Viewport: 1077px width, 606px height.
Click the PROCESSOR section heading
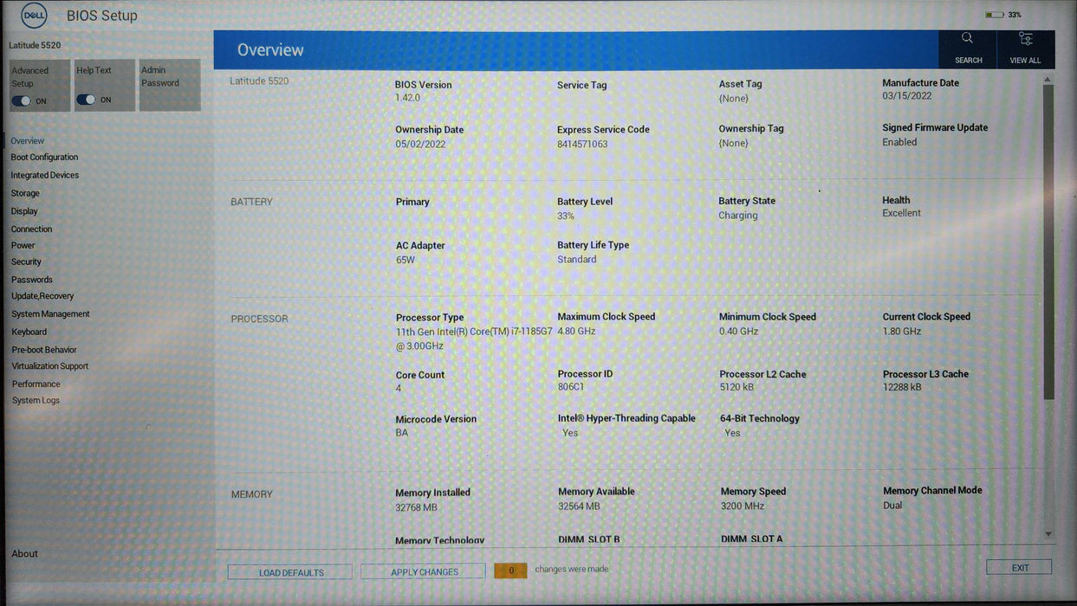tap(259, 319)
